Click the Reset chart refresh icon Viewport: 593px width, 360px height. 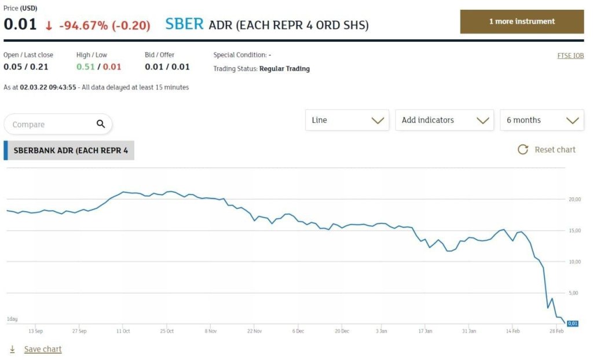523,149
